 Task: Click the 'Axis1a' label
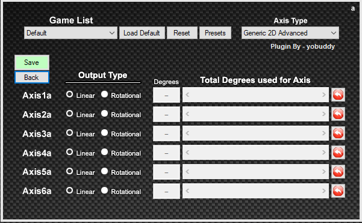(37, 96)
